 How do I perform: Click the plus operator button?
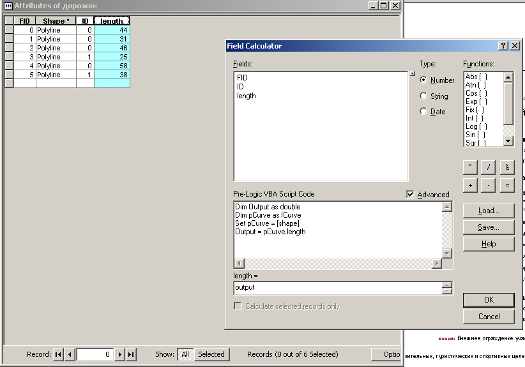[470, 185]
